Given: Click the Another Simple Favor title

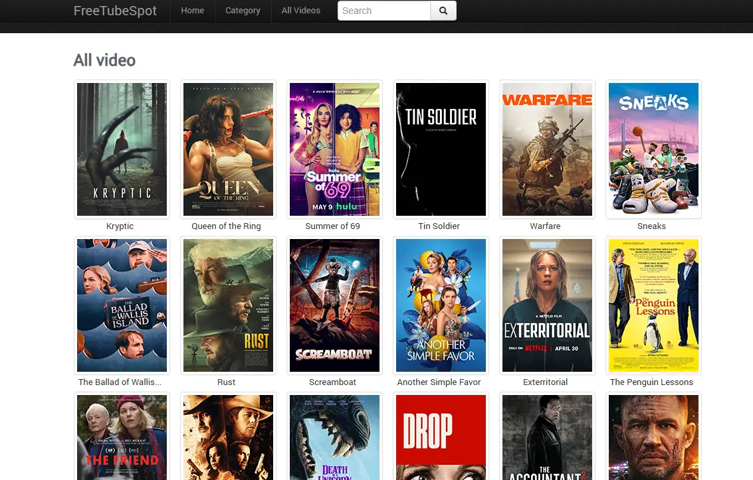Looking at the screenshot, I should (439, 382).
